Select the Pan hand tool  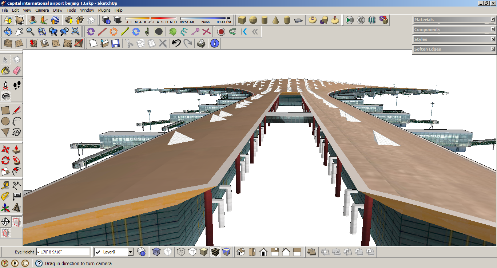click(x=19, y=32)
